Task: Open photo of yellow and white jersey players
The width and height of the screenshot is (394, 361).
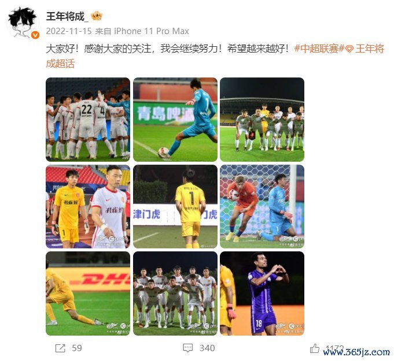Action: click(x=88, y=206)
